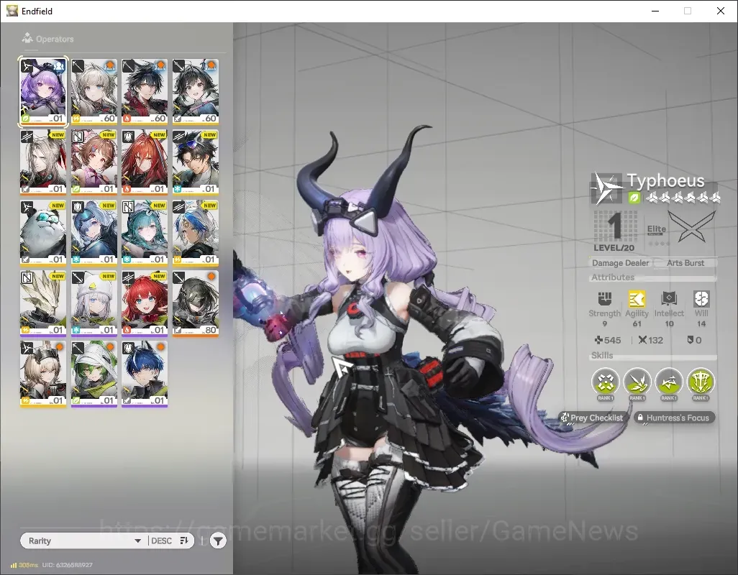The height and width of the screenshot is (575, 738).
Task: Click the highlighted Agility attribute icon
Action: 637,298
